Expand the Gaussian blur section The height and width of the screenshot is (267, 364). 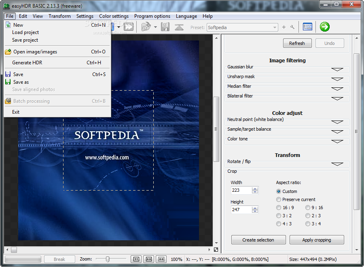pos(337,70)
